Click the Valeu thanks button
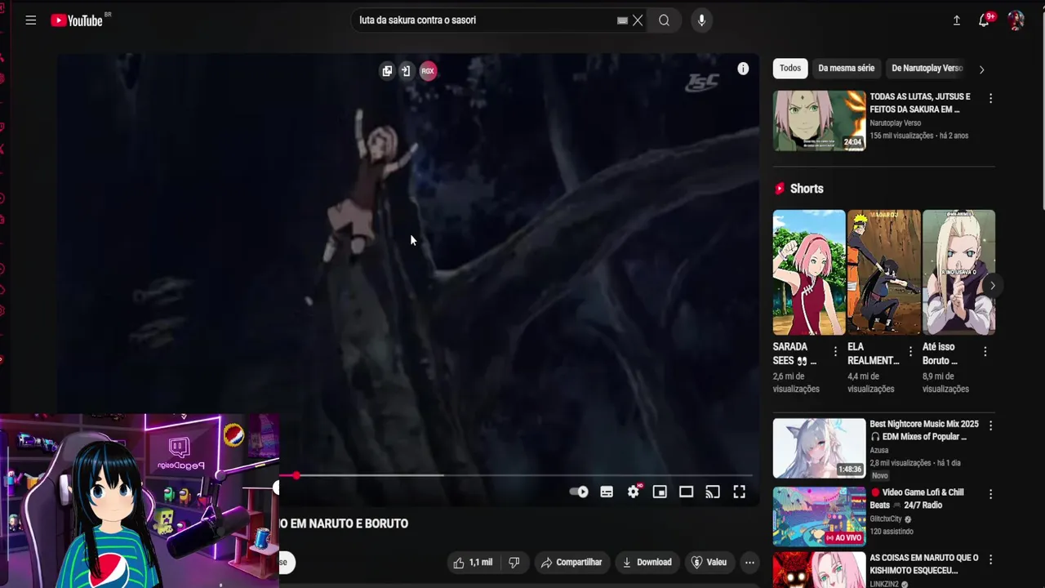 [709, 562]
